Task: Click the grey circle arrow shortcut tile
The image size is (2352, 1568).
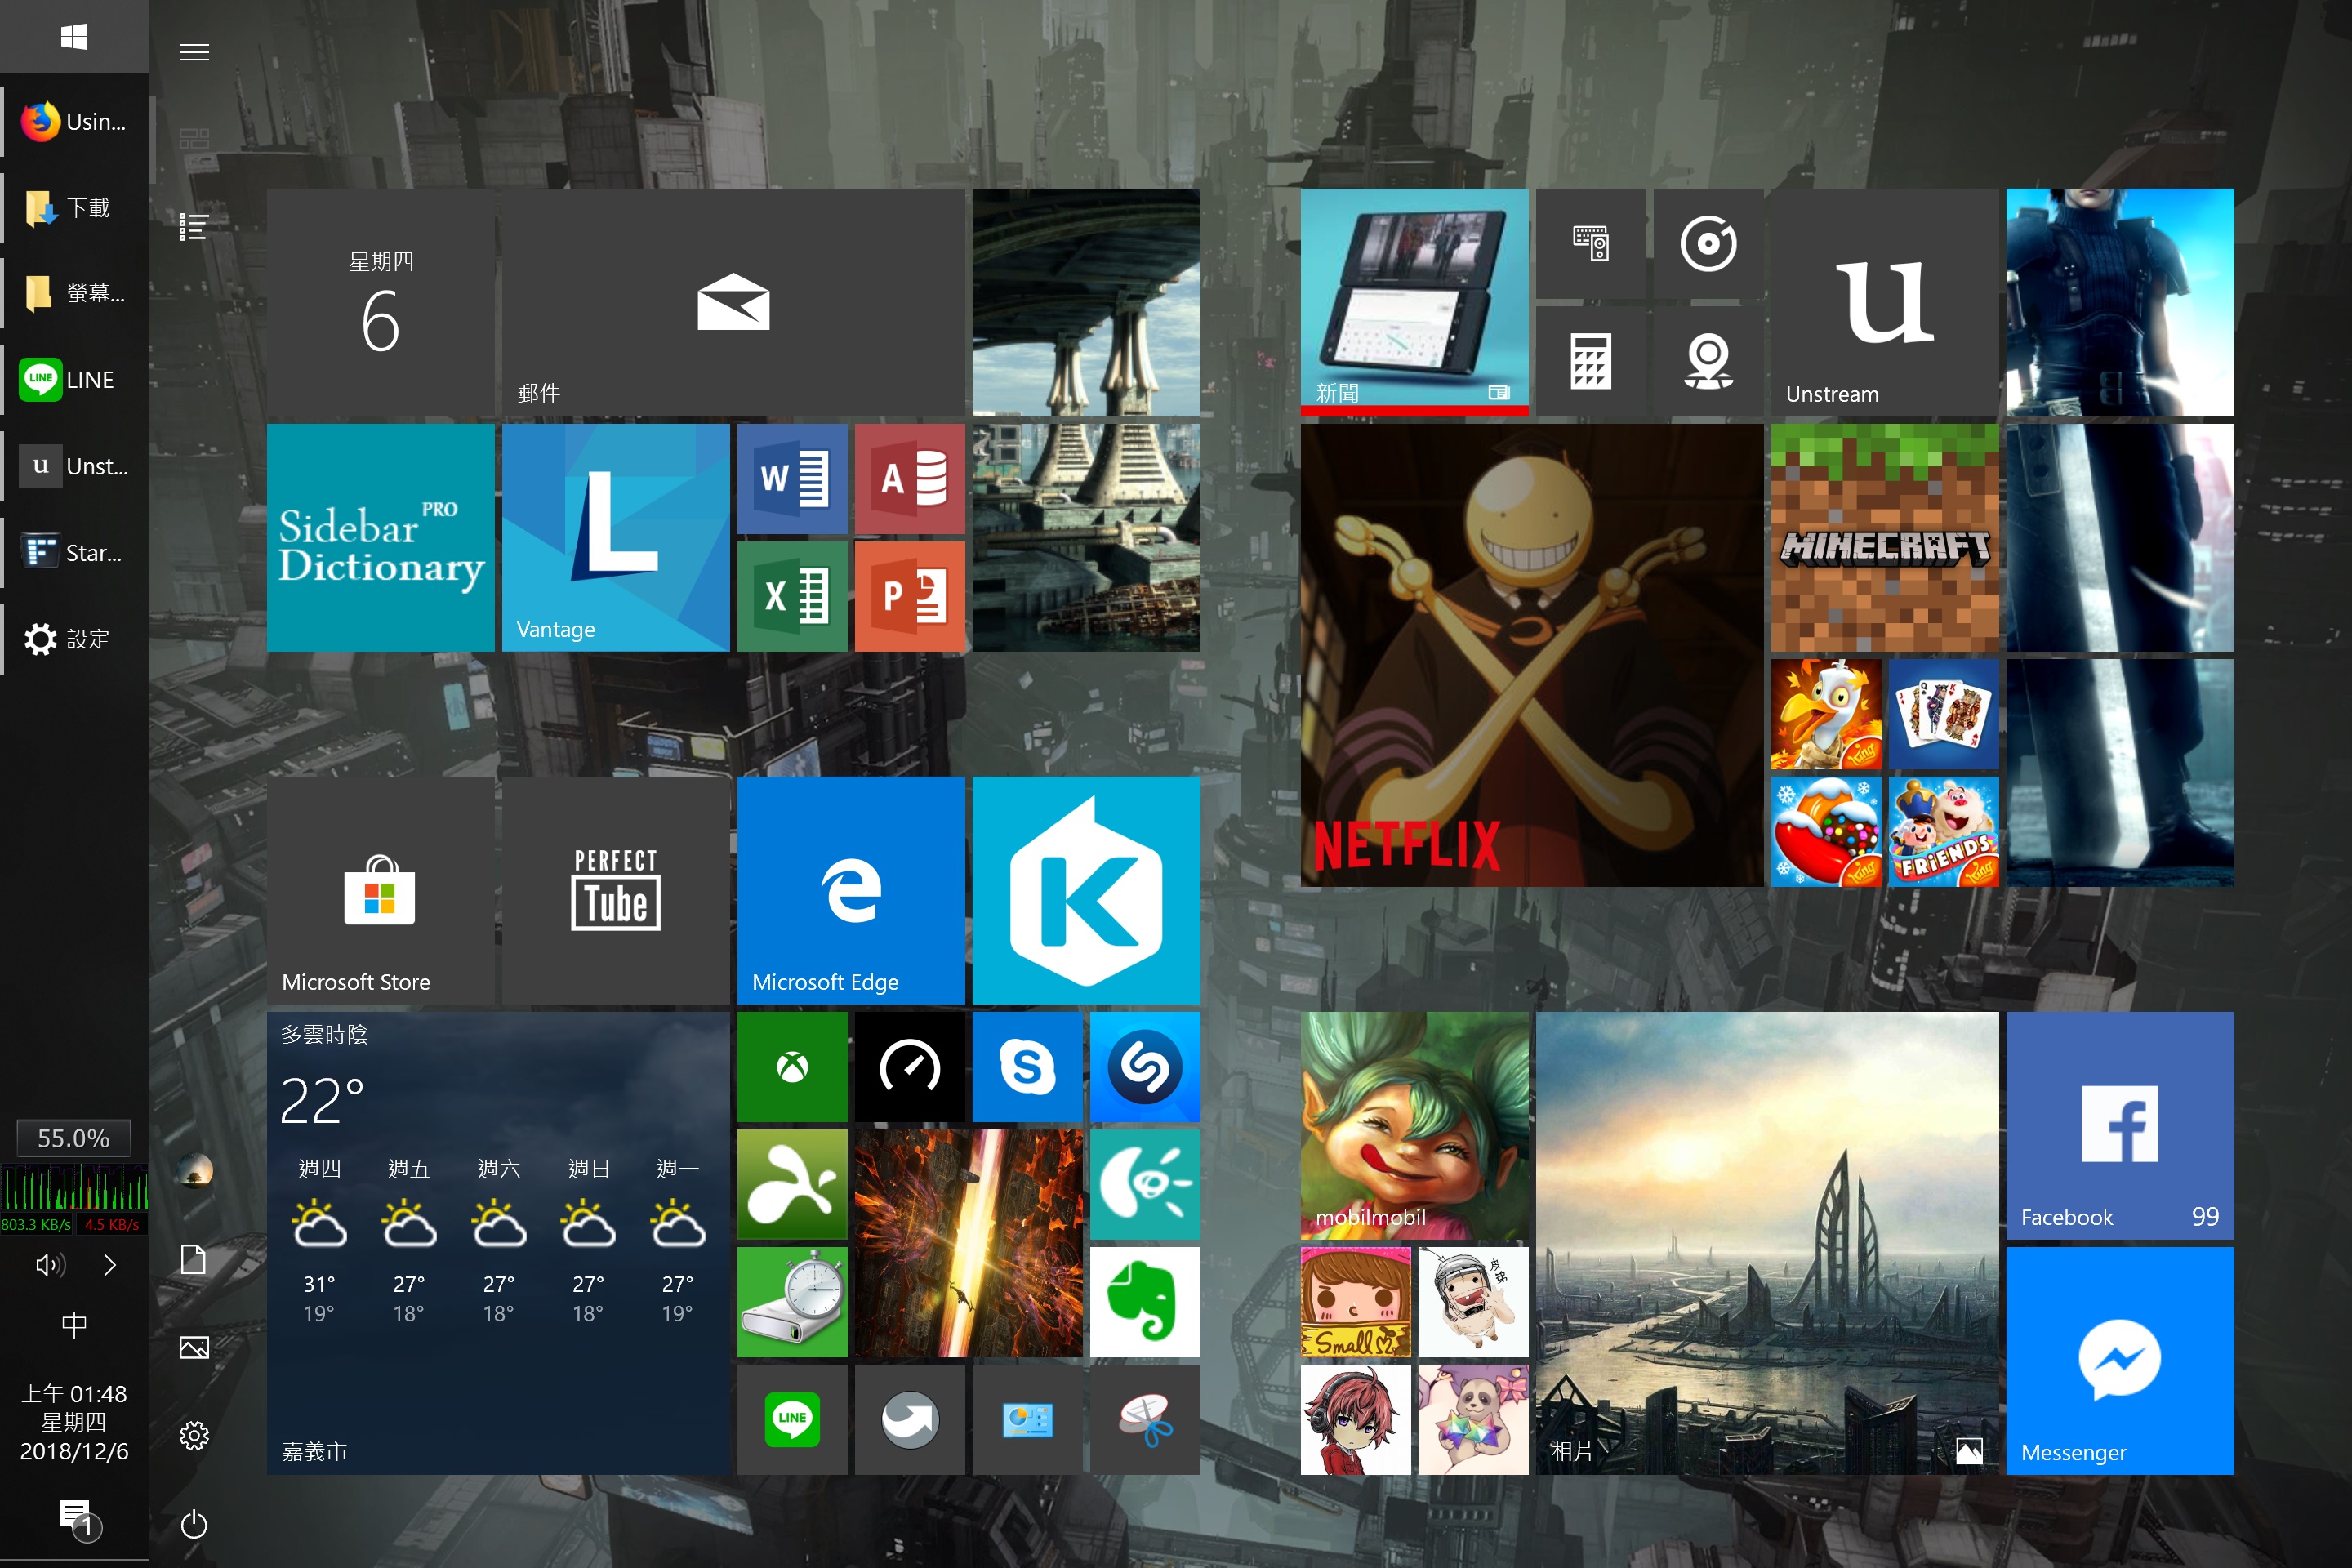Action: (910, 1419)
